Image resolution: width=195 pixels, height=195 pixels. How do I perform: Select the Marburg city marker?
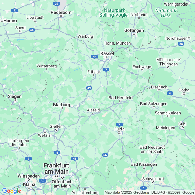62,108
